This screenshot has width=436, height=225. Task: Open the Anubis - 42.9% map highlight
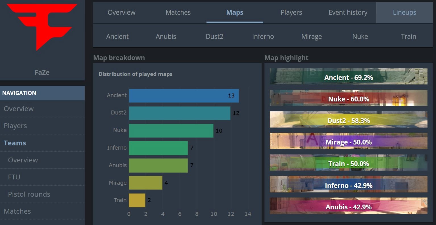point(349,206)
